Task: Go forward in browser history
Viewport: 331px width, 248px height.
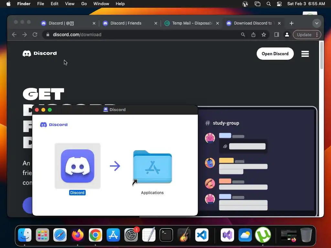Action: (x=25, y=35)
